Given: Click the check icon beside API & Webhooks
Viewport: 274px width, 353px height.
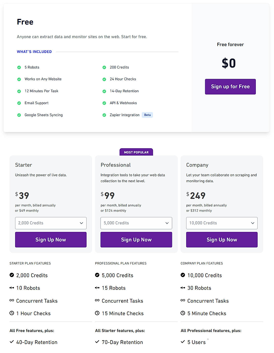Looking at the screenshot, I should pos(104,103).
